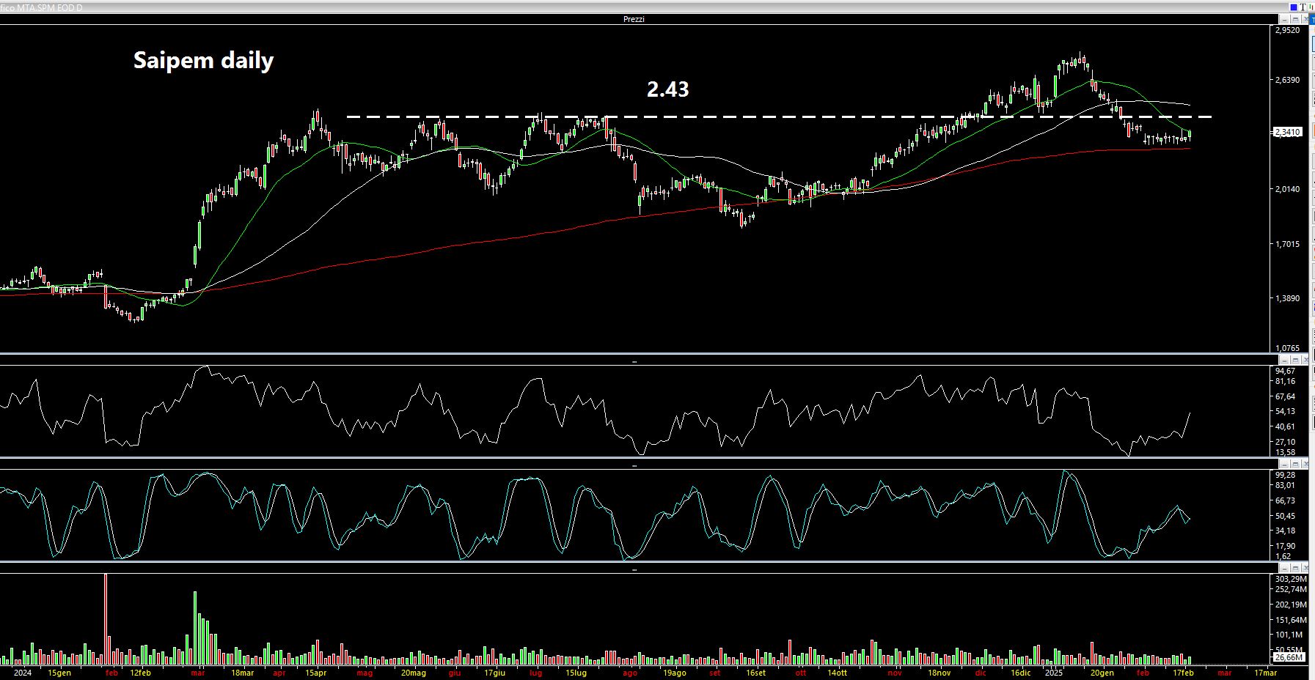Click the 2,9520 price axis label
Viewport: 1315px width, 680px height.
coord(1288,31)
